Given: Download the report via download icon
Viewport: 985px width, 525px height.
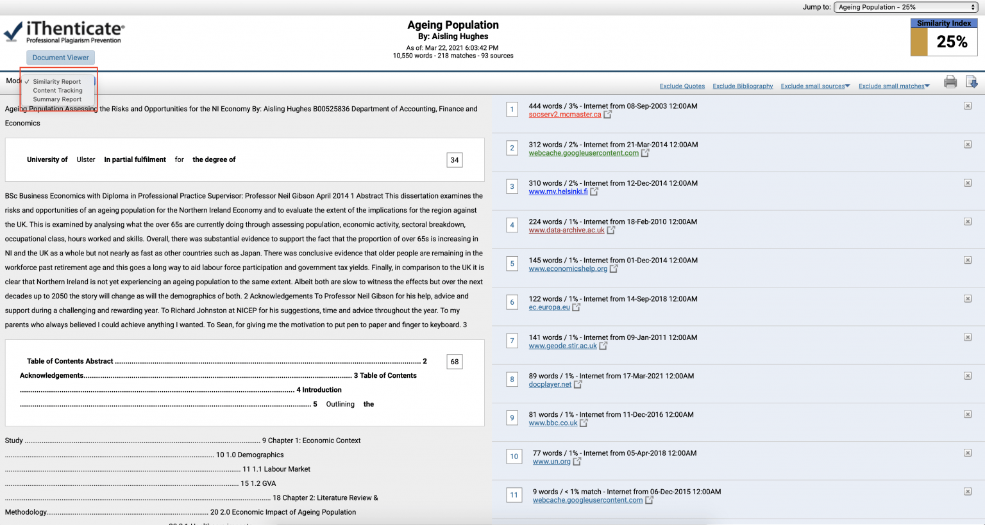Looking at the screenshot, I should (x=972, y=82).
